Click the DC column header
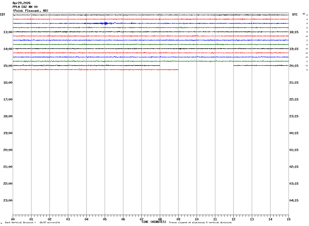 point(304,14)
